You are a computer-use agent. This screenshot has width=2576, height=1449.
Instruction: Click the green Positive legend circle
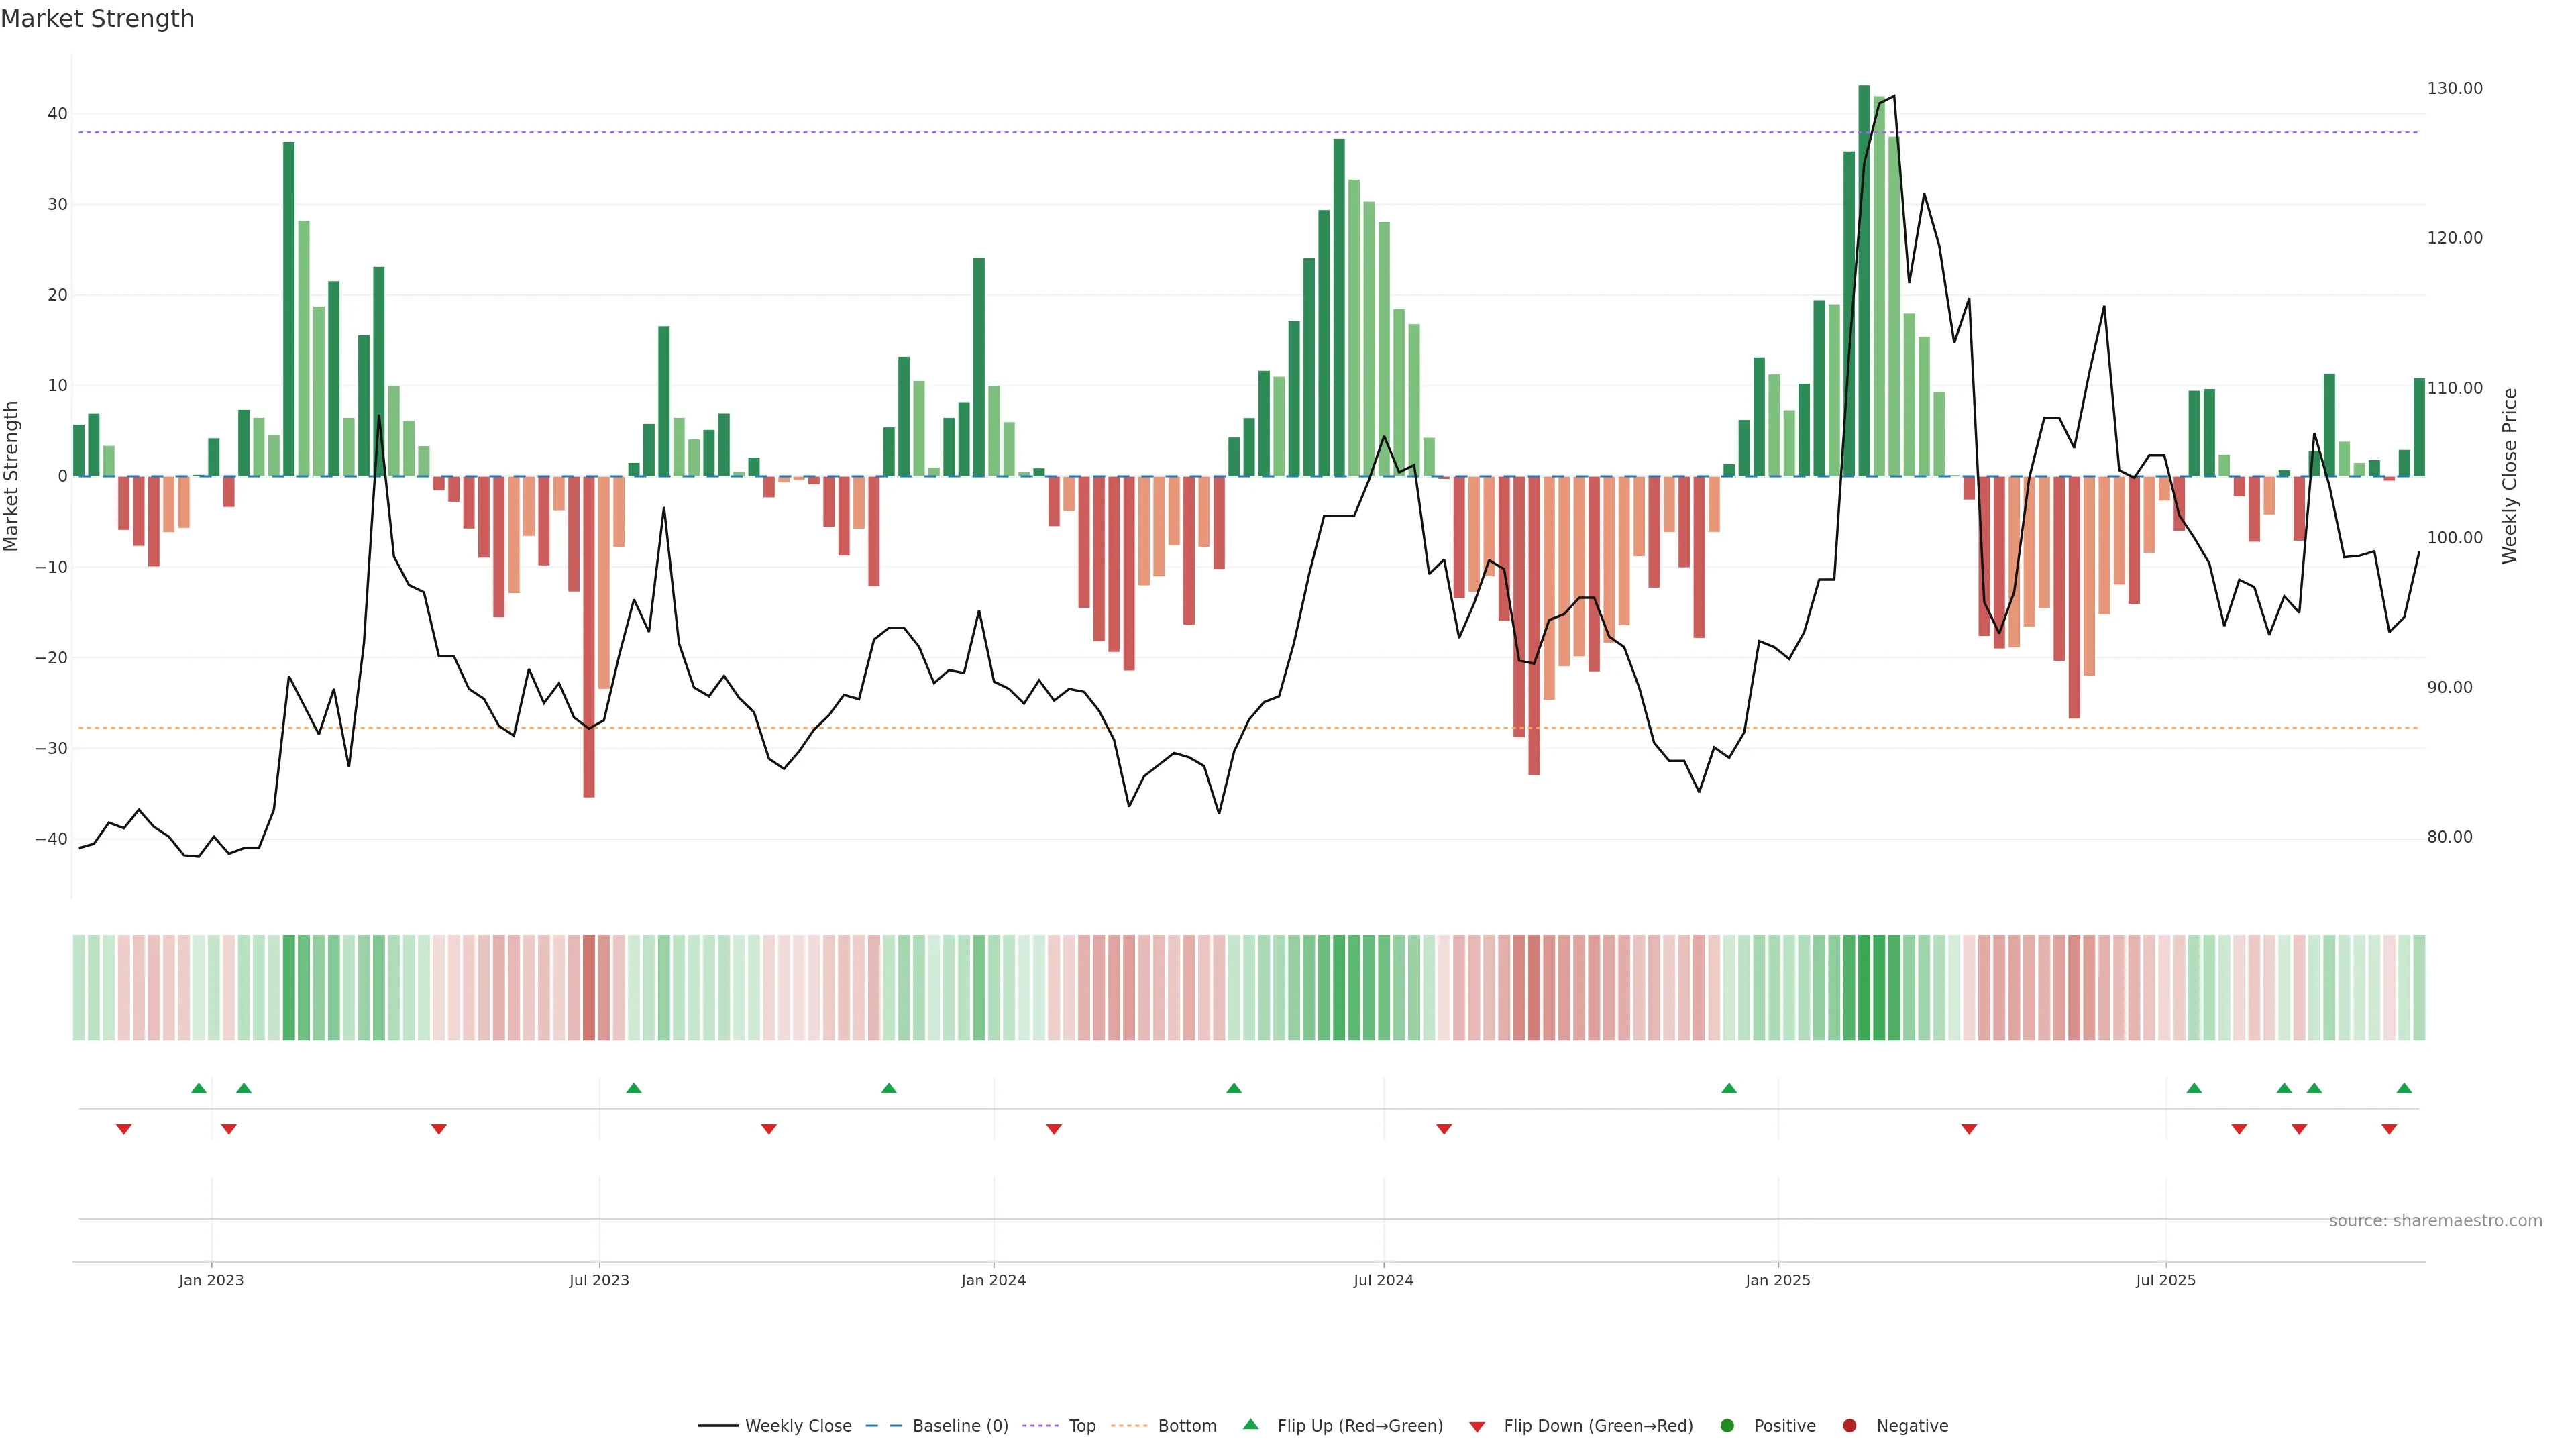click(x=1727, y=1426)
